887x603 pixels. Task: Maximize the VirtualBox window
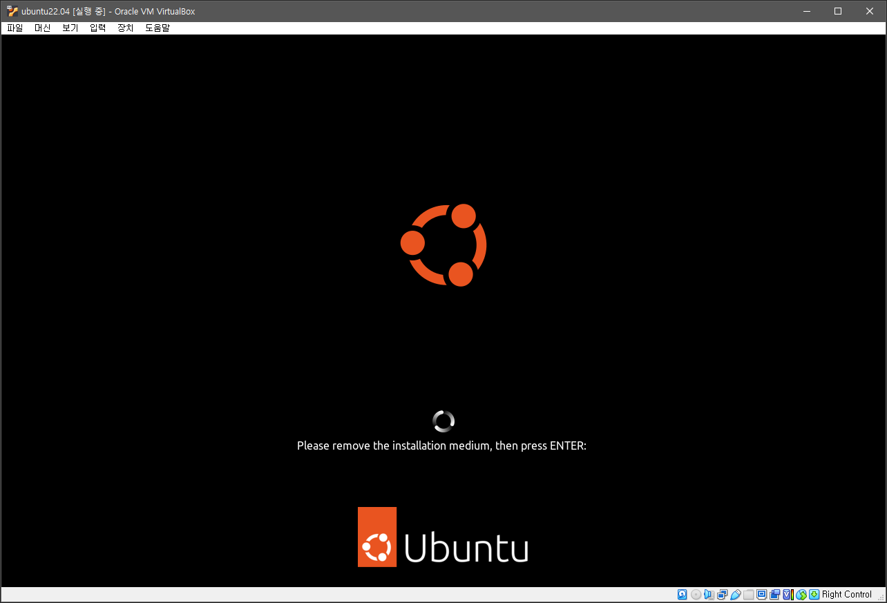tap(837, 11)
